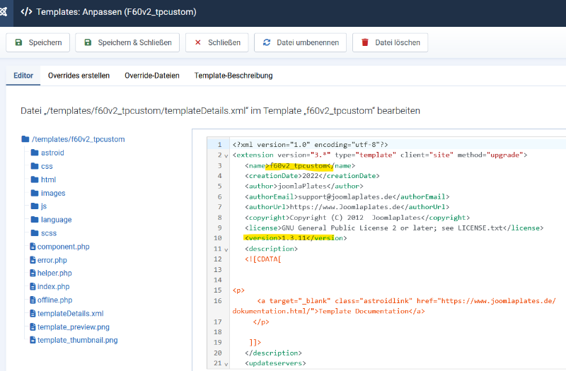Screen dimensions: 566x371
Task: Click Datei löschen button
Action: 391,42
